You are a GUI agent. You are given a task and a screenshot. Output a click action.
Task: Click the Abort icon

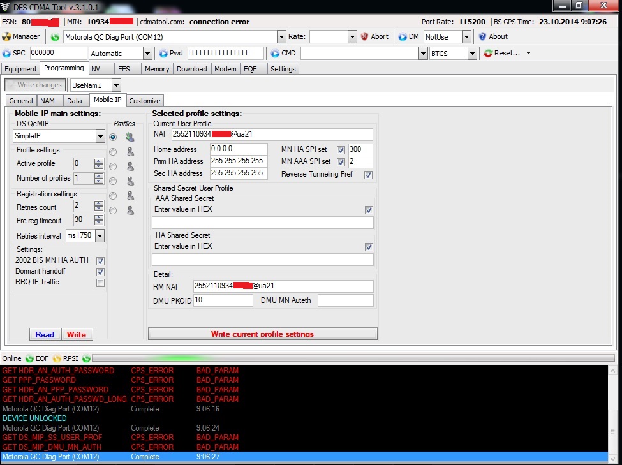click(364, 36)
